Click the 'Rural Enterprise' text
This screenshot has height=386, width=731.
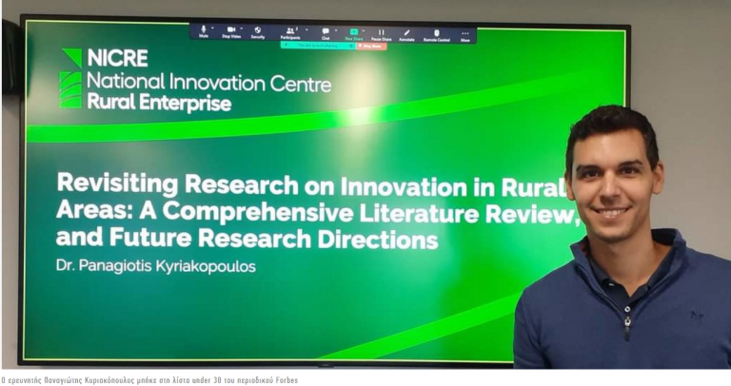159,104
